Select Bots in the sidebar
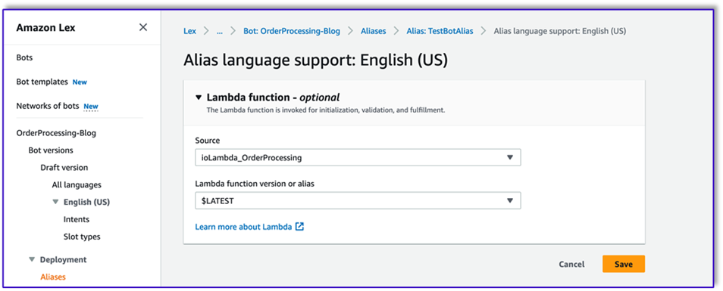The height and width of the screenshot is (291, 723). pos(24,57)
